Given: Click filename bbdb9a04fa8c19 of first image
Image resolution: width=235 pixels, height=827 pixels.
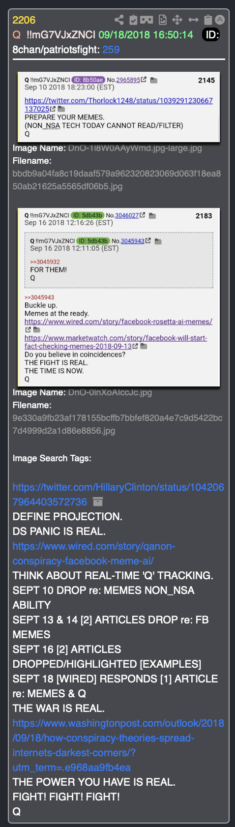Looking at the screenshot, I should click(117, 180).
